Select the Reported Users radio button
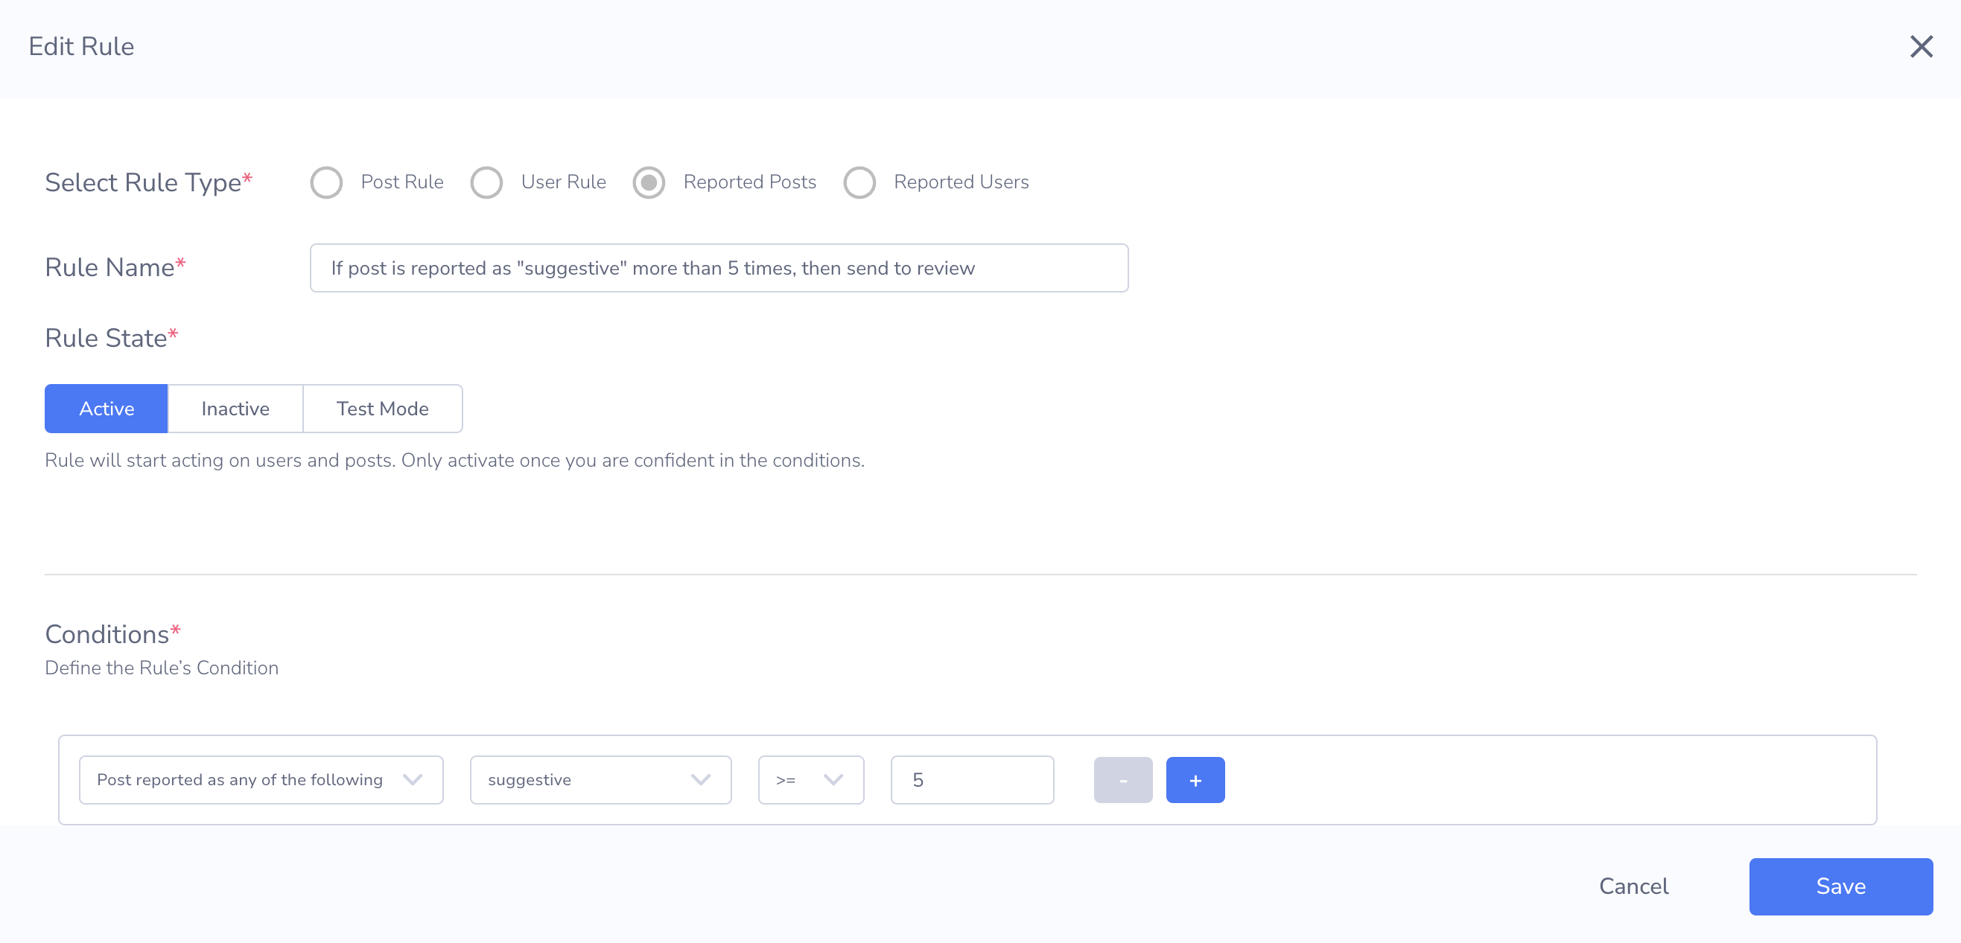 tap(859, 182)
